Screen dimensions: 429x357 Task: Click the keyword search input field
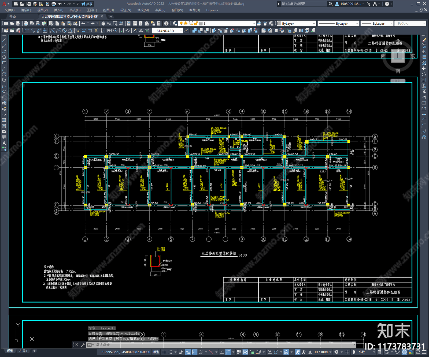tap(304, 4)
